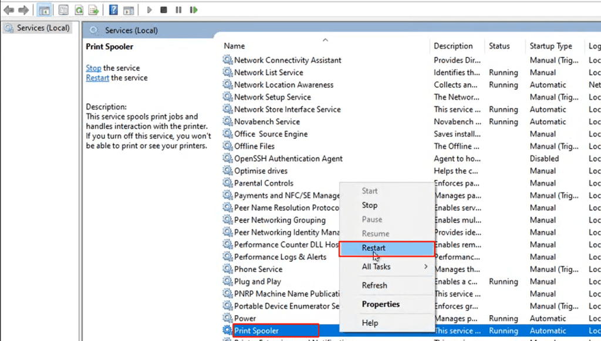601x341 pixels.
Task: Choose Restart in the context menu
Action: [x=374, y=248]
